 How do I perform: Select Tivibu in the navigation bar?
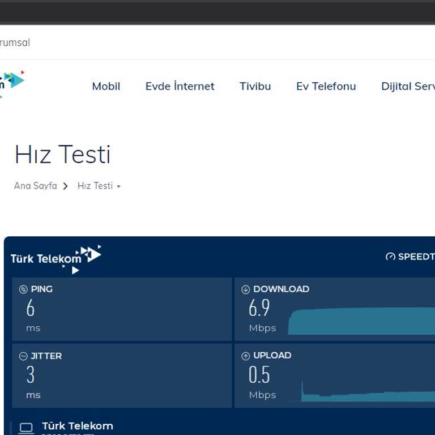tap(255, 86)
